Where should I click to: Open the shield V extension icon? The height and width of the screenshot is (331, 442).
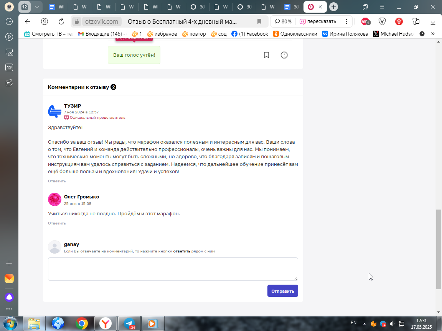pyautogui.click(x=382, y=21)
